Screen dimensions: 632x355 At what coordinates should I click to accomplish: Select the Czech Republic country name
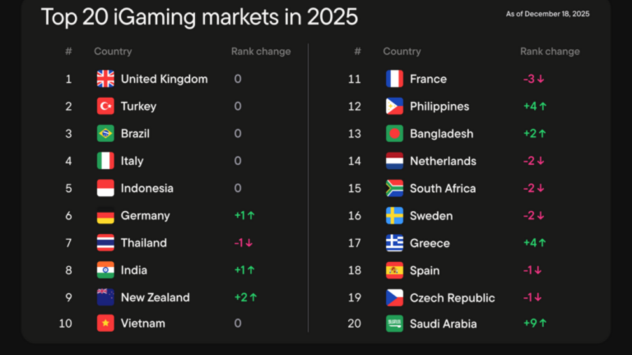click(x=452, y=298)
